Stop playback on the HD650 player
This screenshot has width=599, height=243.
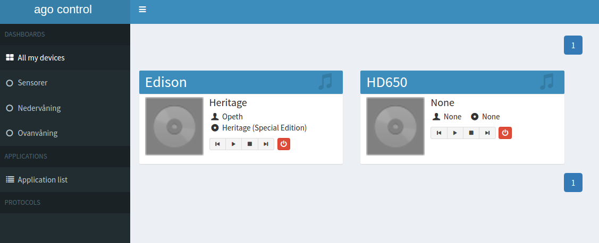pos(471,133)
